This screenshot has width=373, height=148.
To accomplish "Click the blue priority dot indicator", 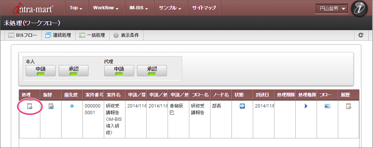I will click(72, 106).
